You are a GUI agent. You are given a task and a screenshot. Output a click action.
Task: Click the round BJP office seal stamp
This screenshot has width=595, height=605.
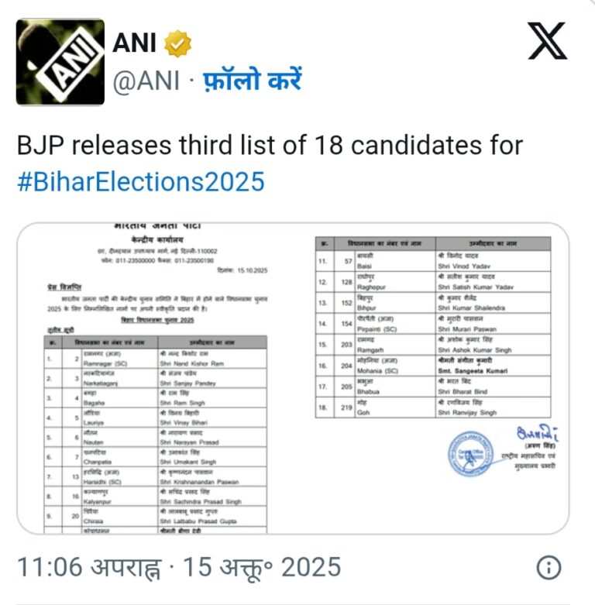tap(472, 453)
